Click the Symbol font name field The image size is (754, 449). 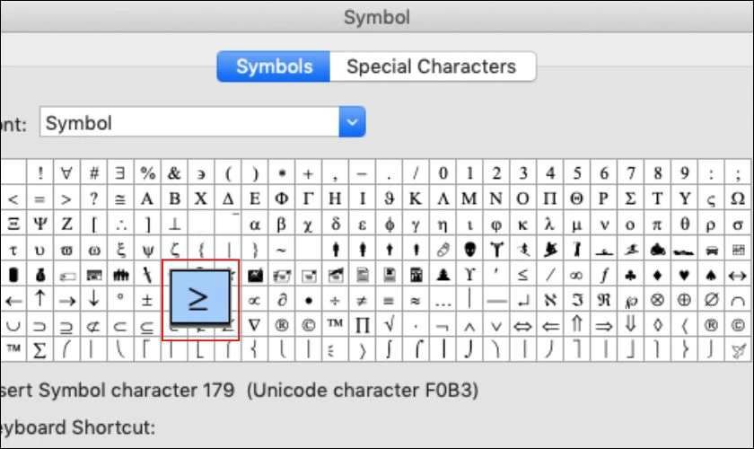click(x=189, y=122)
